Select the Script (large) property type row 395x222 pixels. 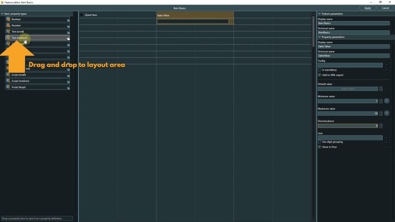38,87
